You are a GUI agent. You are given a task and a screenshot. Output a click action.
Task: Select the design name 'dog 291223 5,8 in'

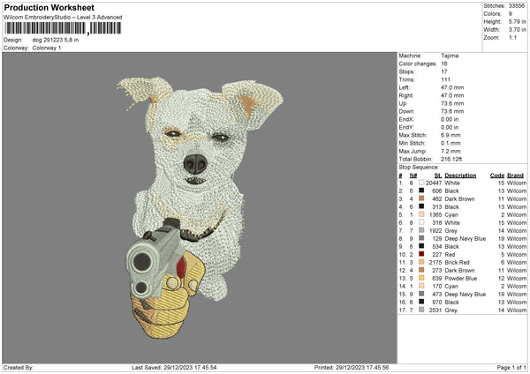tap(56, 40)
